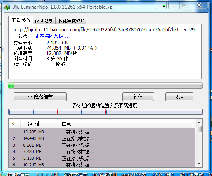Click the downloaded amount 74.854 MB
This screenshot has width=212, height=176.
click(58, 48)
